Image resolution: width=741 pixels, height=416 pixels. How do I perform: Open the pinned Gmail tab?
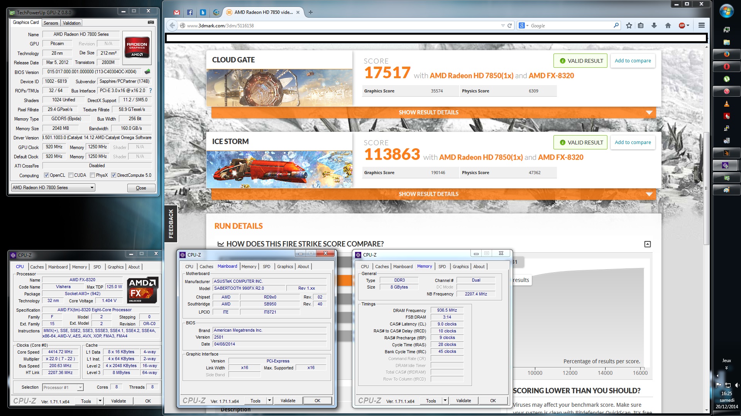click(177, 12)
